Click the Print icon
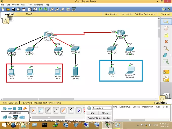This screenshot has height=129, width=172. click(19, 9)
